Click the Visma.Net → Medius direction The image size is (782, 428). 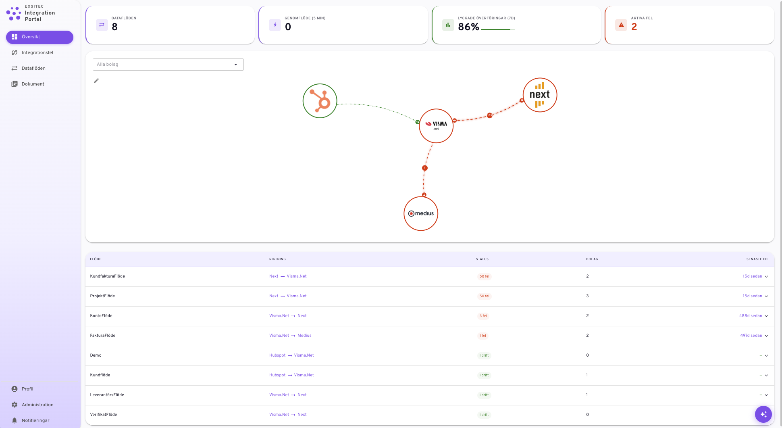point(290,336)
